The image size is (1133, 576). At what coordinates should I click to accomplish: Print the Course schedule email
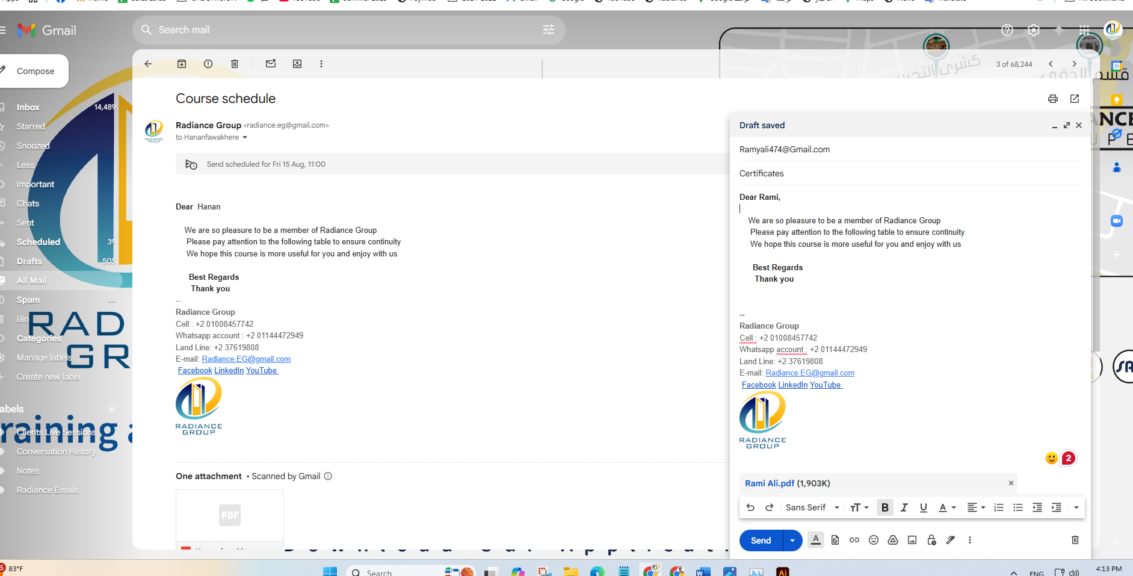pos(1053,99)
